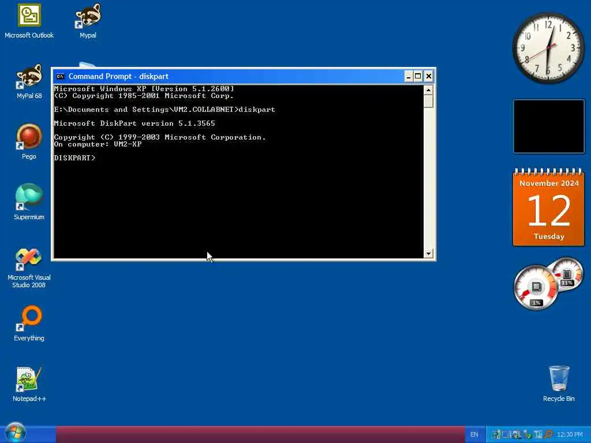Screen dimensions: 591x443
Task: Select Microsoft Visual Studio 2008 shortcut
Action: (29, 268)
